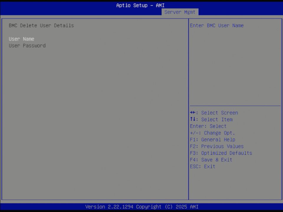Select the F4: Save & Exit entry
The image size is (283, 212).
click(211, 160)
